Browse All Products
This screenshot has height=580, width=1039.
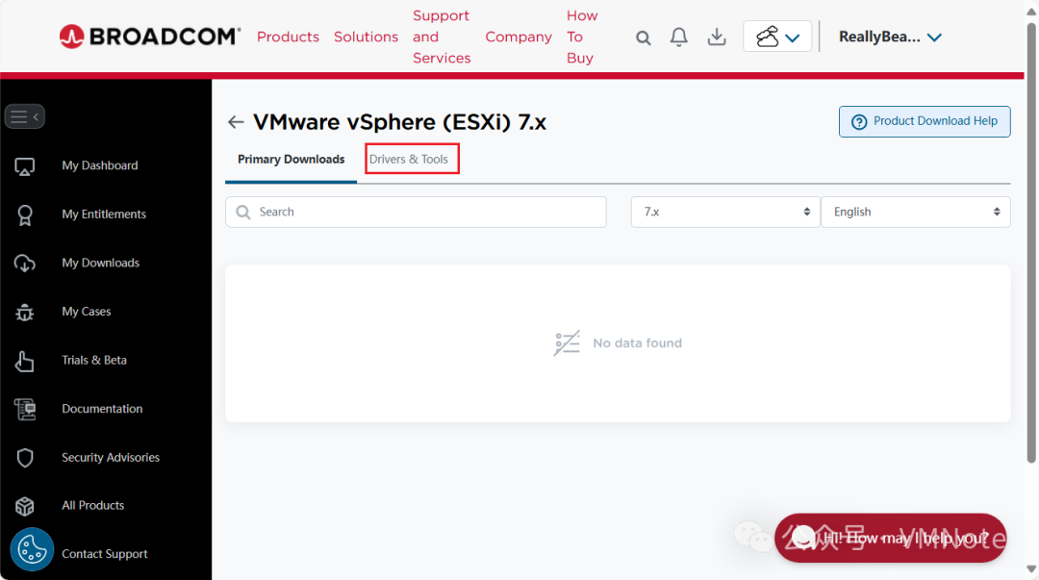[x=92, y=505]
